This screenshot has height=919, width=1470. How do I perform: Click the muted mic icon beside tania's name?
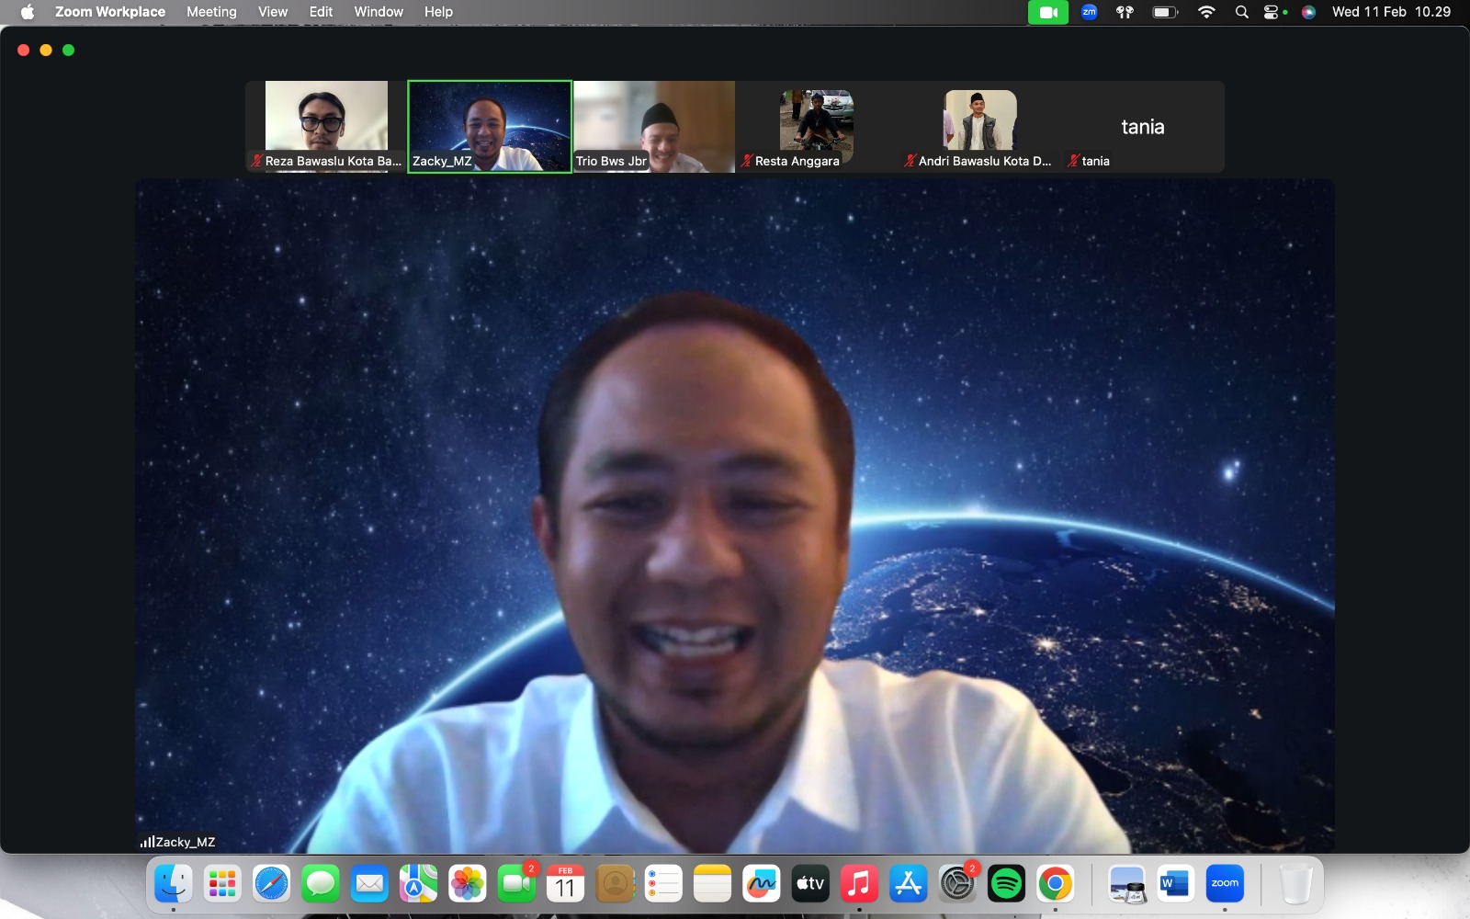(x=1073, y=161)
